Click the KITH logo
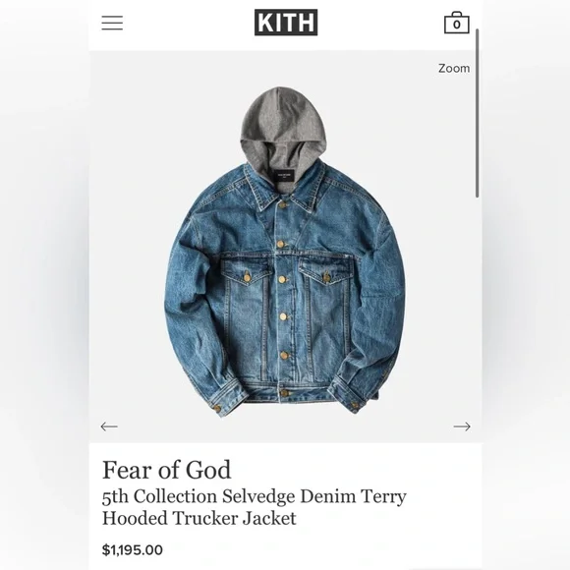The width and height of the screenshot is (570, 570). 286,23
